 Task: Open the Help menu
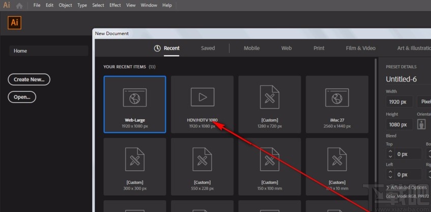[167, 5]
